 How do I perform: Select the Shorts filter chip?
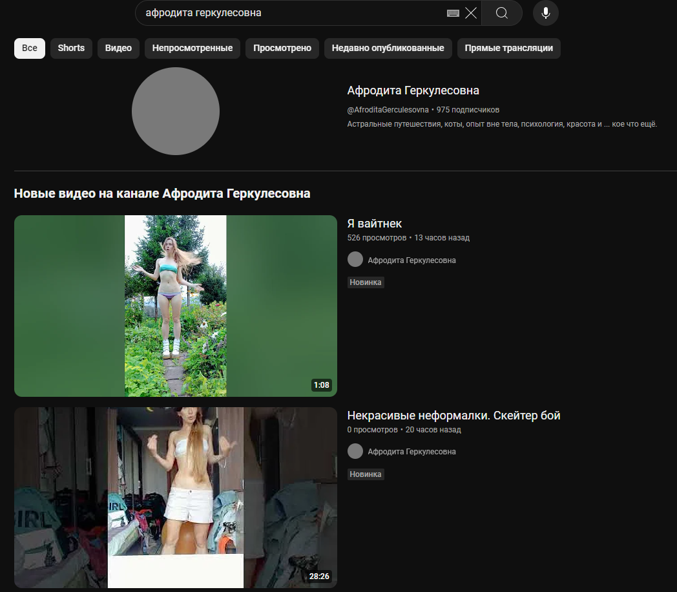coord(71,48)
